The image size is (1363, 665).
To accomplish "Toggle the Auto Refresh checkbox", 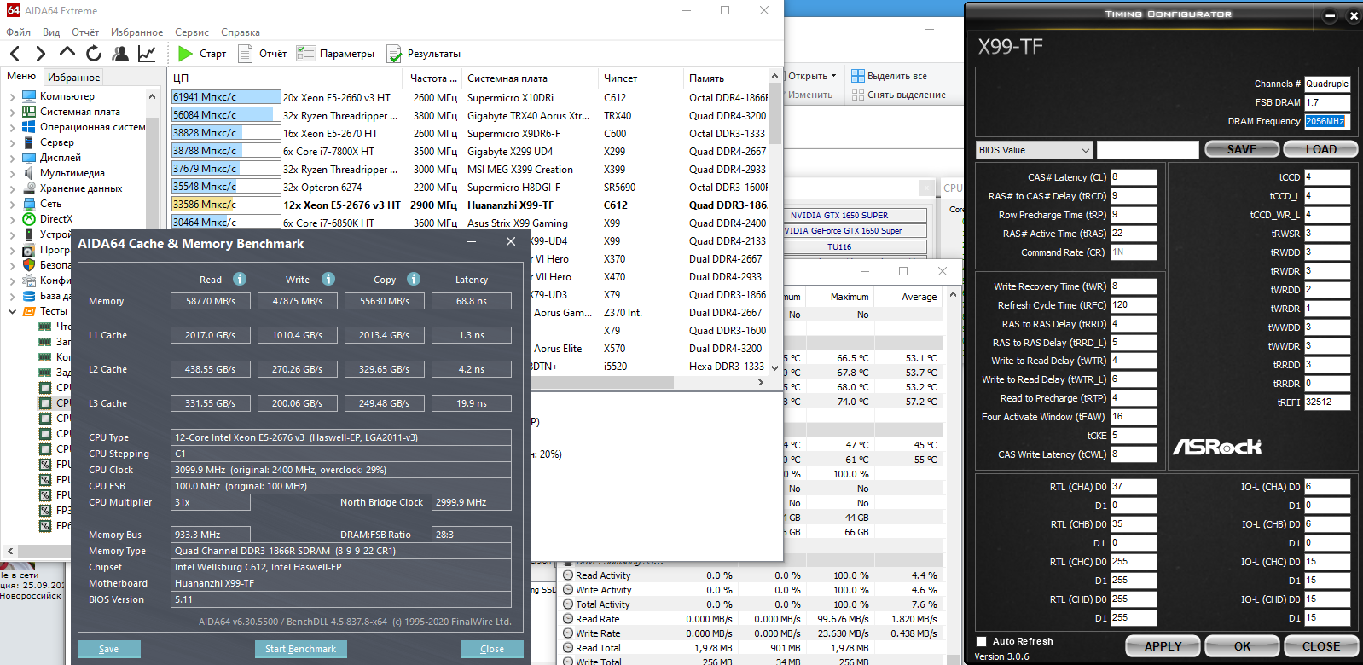I will coord(982,641).
